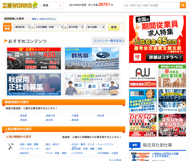This screenshot has width=189, height=161.
Task: Open the 関東 region dropdown
Action: (x=52, y=6)
